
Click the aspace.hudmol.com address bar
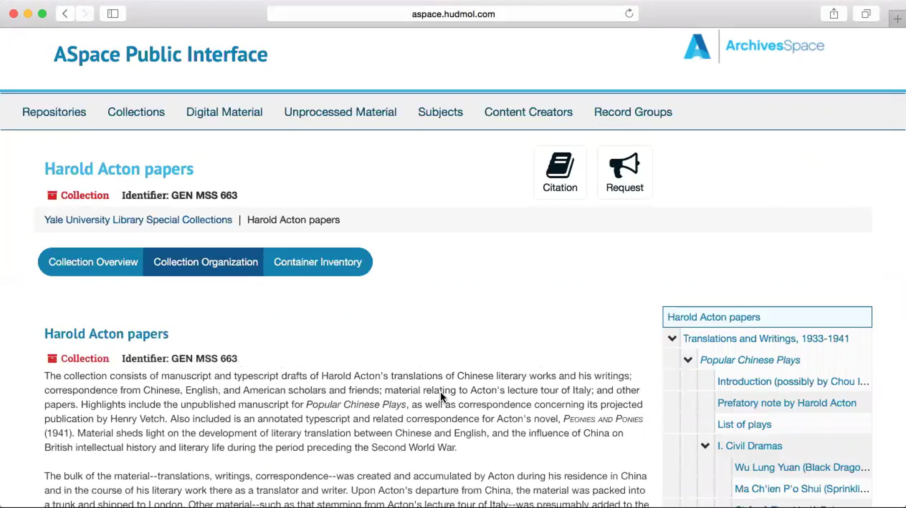click(x=453, y=14)
